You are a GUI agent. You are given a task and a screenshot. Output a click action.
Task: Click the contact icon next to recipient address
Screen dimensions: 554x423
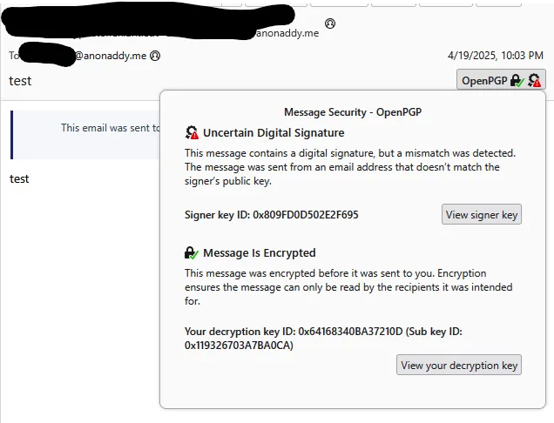(155, 56)
